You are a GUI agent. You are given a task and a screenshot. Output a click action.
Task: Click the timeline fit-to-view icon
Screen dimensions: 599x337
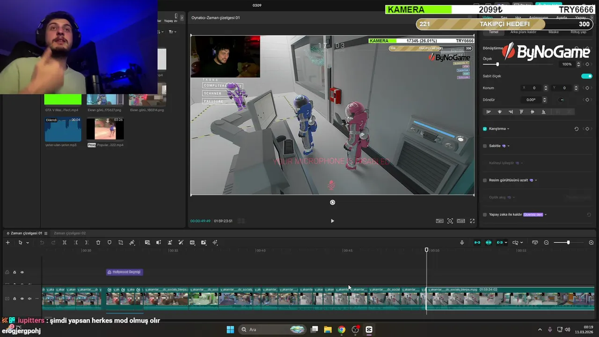pyautogui.click(x=535, y=242)
